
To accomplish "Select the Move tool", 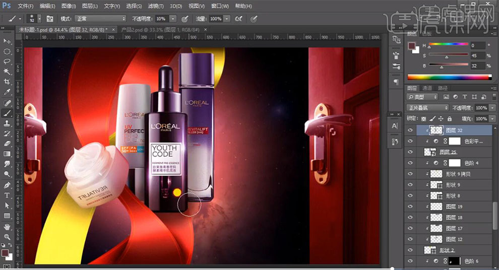I will coord(7,41).
